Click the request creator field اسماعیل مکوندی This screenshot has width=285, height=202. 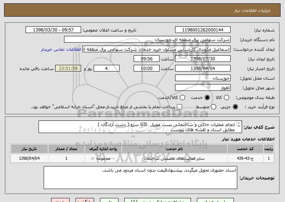coord(157,49)
